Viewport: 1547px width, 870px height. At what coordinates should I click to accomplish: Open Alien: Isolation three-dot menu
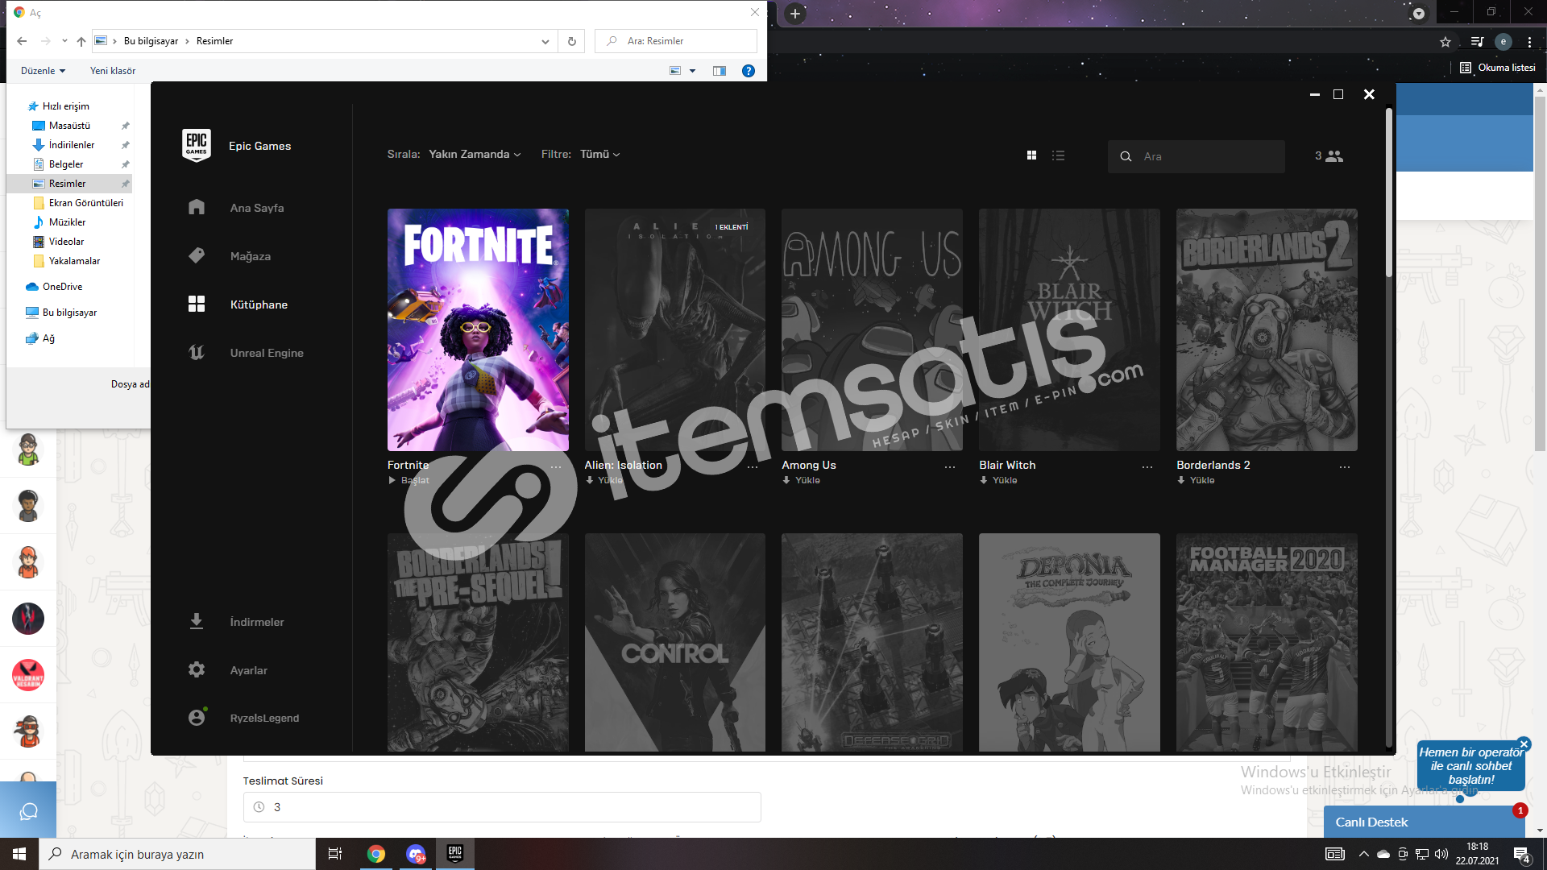point(753,467)
